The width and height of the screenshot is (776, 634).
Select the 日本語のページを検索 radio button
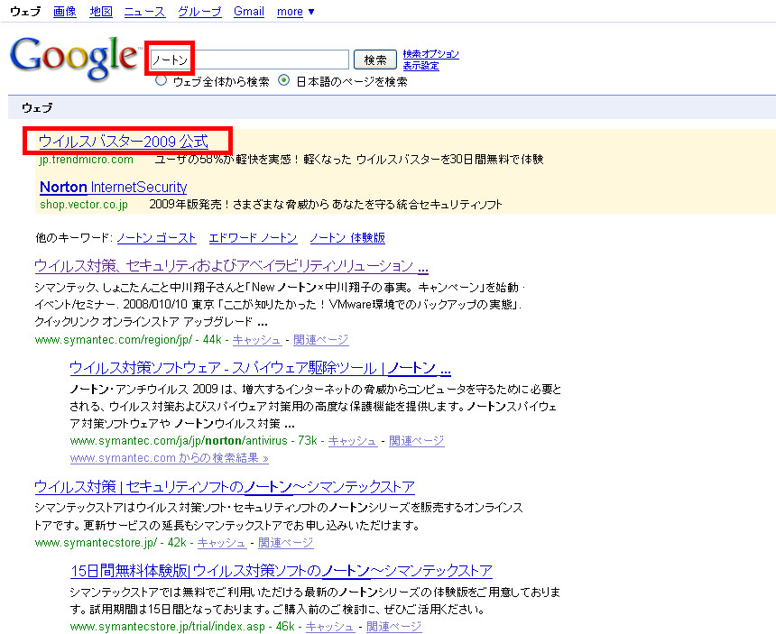[x=283, y=80]
